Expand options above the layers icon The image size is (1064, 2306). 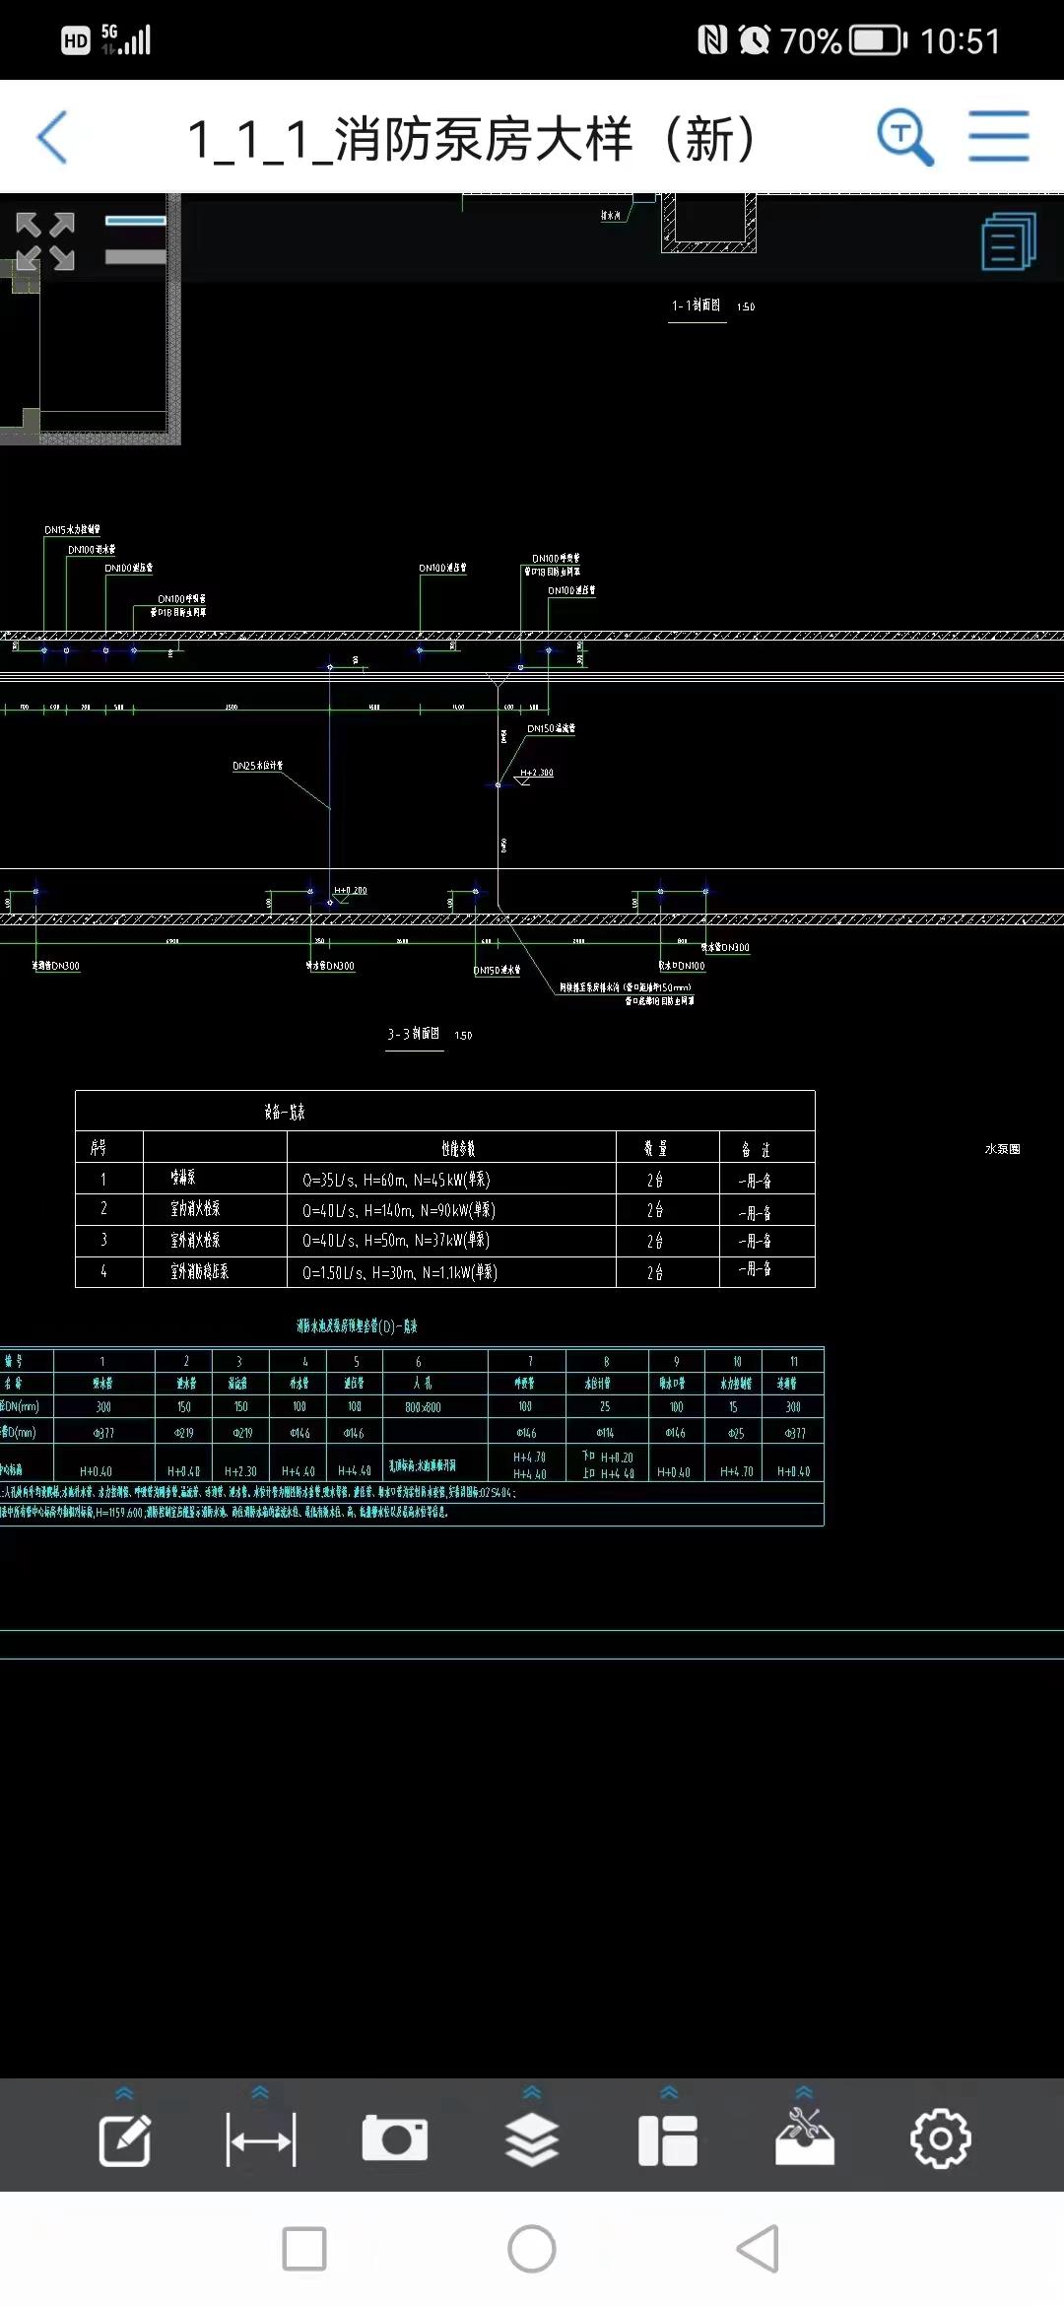[x=532, y=2091]
